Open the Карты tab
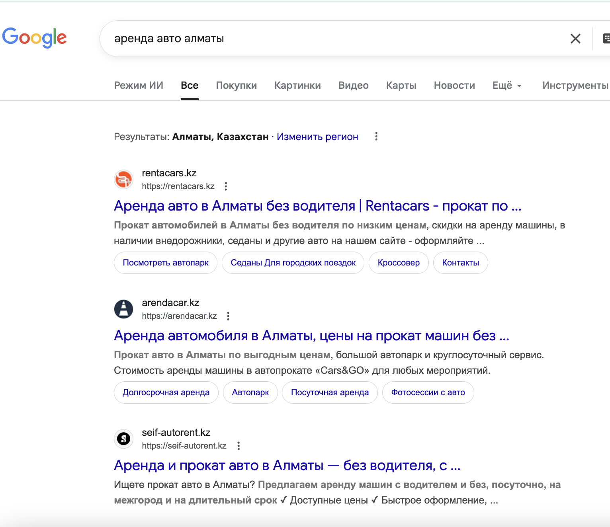The image size is (610, 527). coord(401,85)
